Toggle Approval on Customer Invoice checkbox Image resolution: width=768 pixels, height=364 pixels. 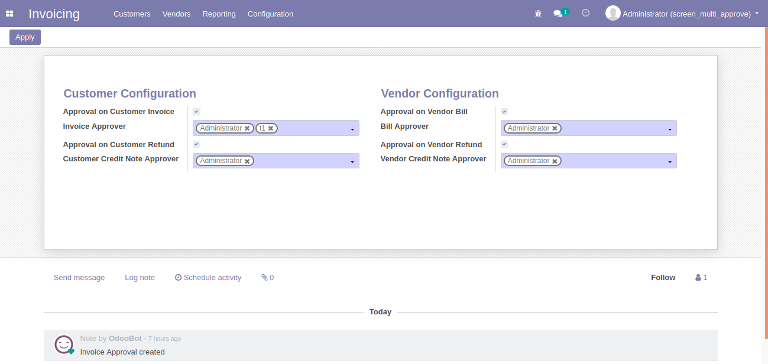(x=196, y=112)
